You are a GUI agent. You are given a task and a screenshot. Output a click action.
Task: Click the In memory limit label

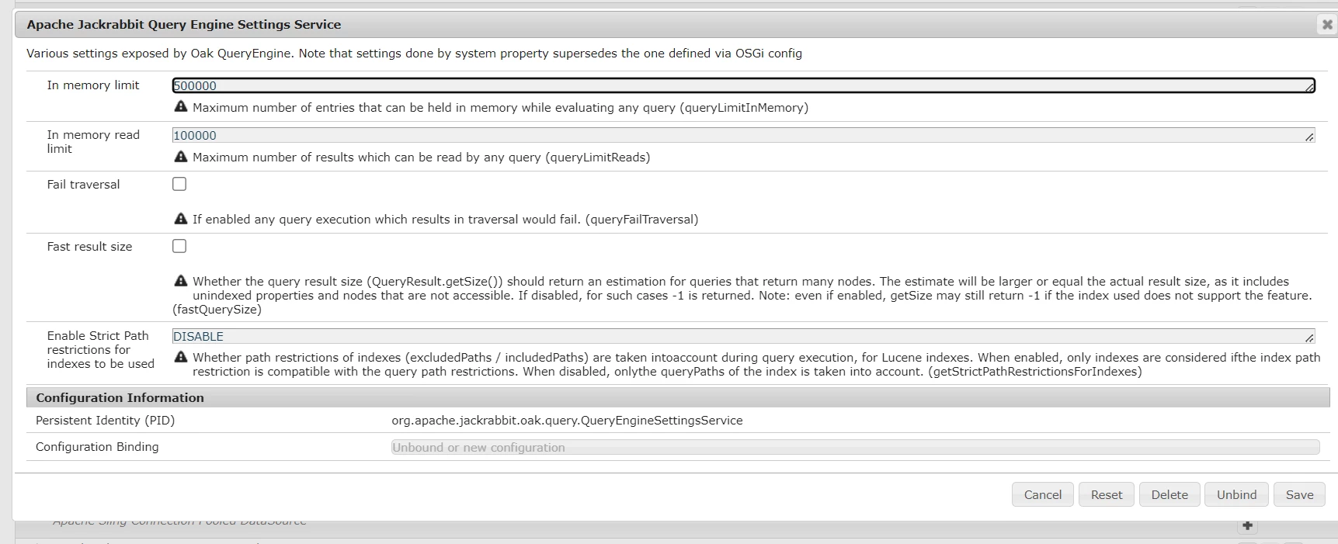[x=93, y=85]
